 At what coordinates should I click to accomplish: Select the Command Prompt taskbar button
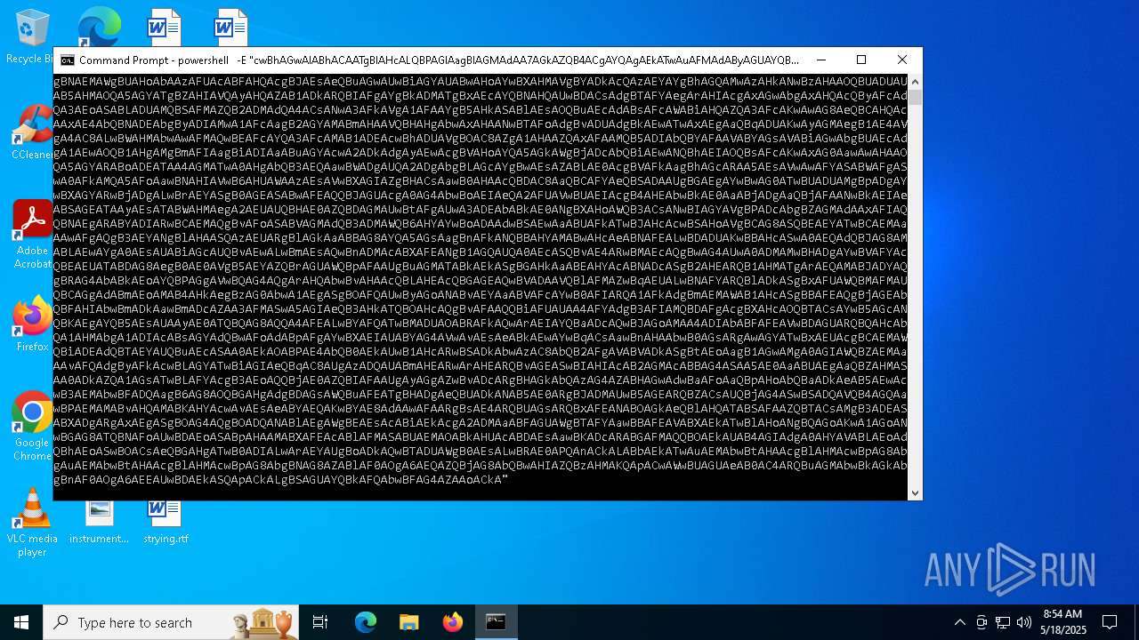(496, 622)
